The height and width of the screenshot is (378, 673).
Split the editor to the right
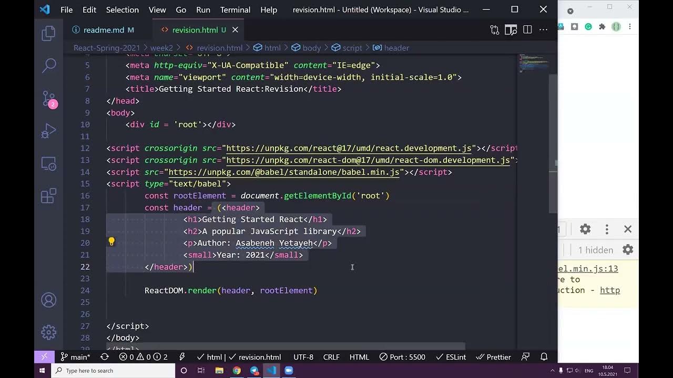tap(527, 30)
